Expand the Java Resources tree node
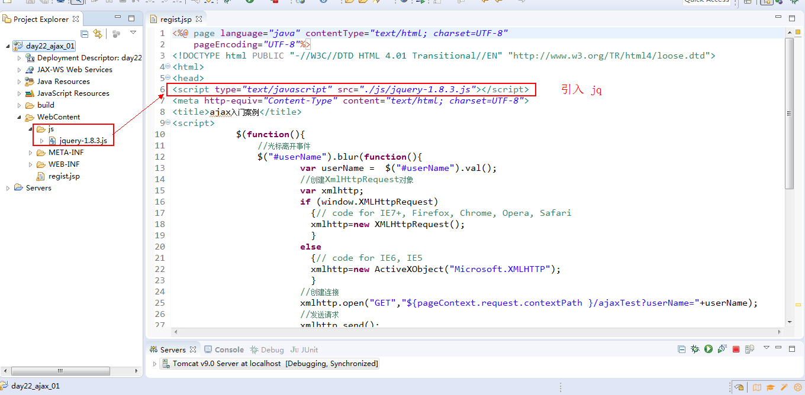805x395 pixels. 19,82
